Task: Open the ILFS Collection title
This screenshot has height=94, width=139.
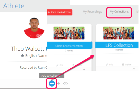Action: (x=119, y=45)
